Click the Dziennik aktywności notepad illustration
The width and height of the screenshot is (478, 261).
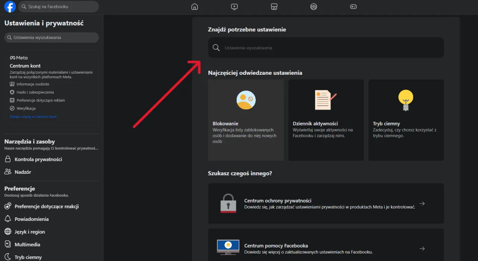pyautogui.click(x=326, y=100)
